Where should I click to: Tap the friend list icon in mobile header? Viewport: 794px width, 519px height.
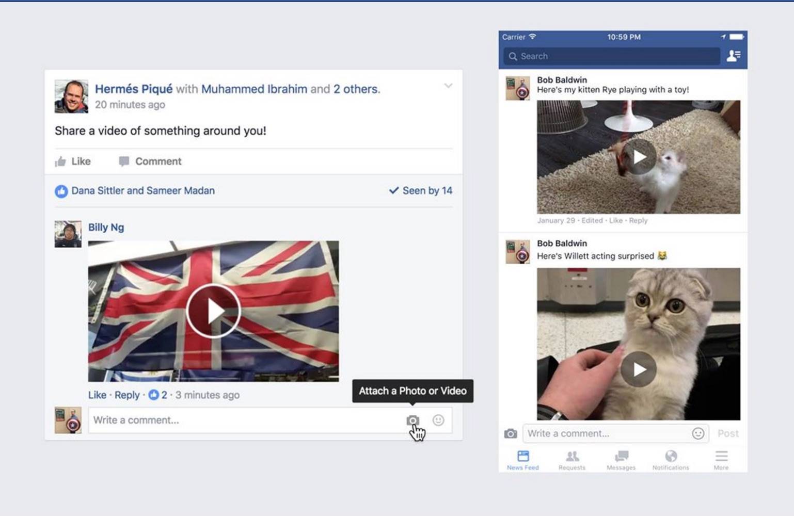(734, 56)
